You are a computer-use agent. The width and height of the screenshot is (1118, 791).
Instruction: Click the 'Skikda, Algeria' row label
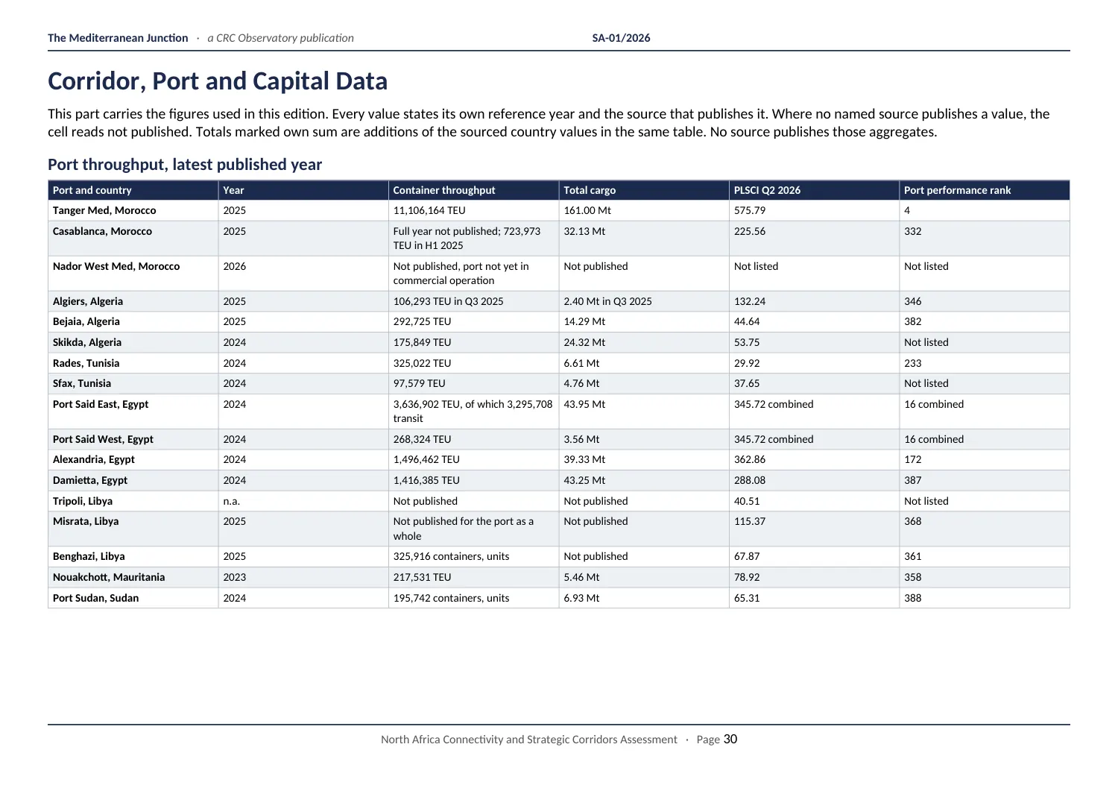87,342
